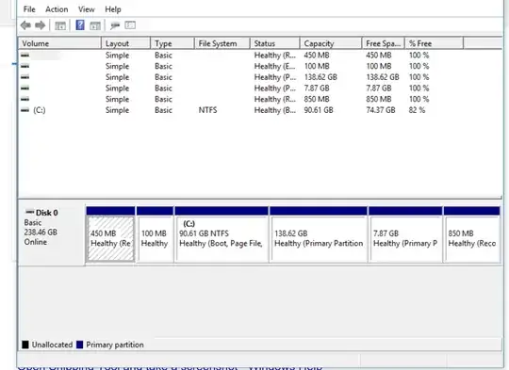The height and width of the screenshot is (370, 509).
Task: Sort by the Type column header
Action: [x=172, y=43]
